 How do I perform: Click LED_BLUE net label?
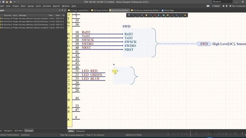pyautogui.click(x=91, y=79)
